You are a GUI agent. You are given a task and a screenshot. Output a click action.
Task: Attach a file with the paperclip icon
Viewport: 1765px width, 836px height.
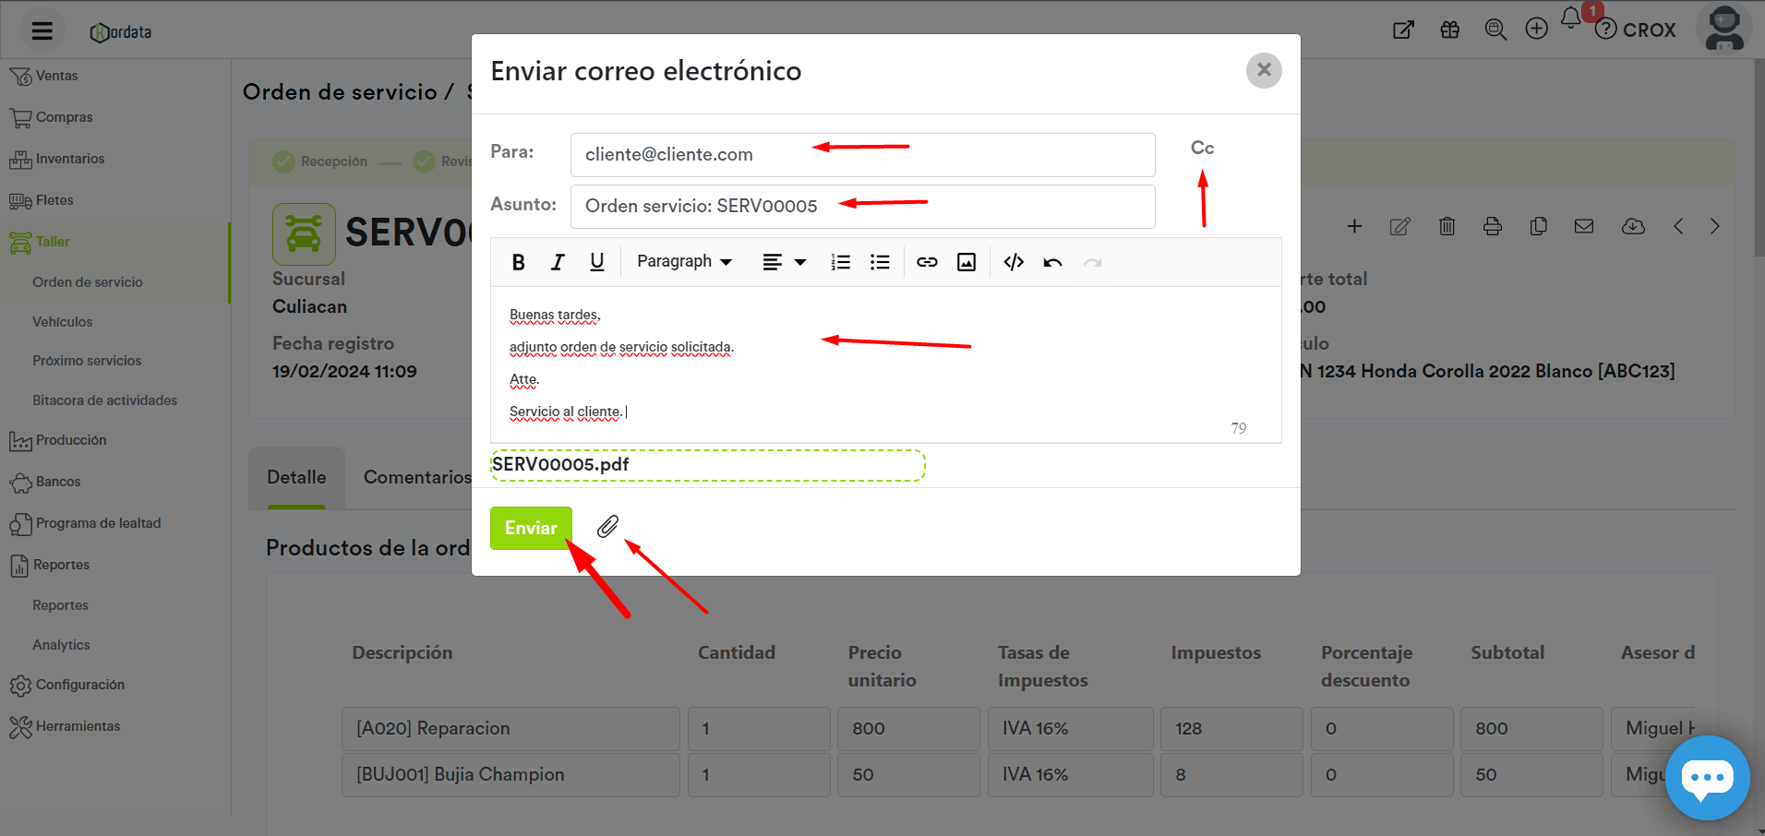pyautogui.click(x=607, y=527)
